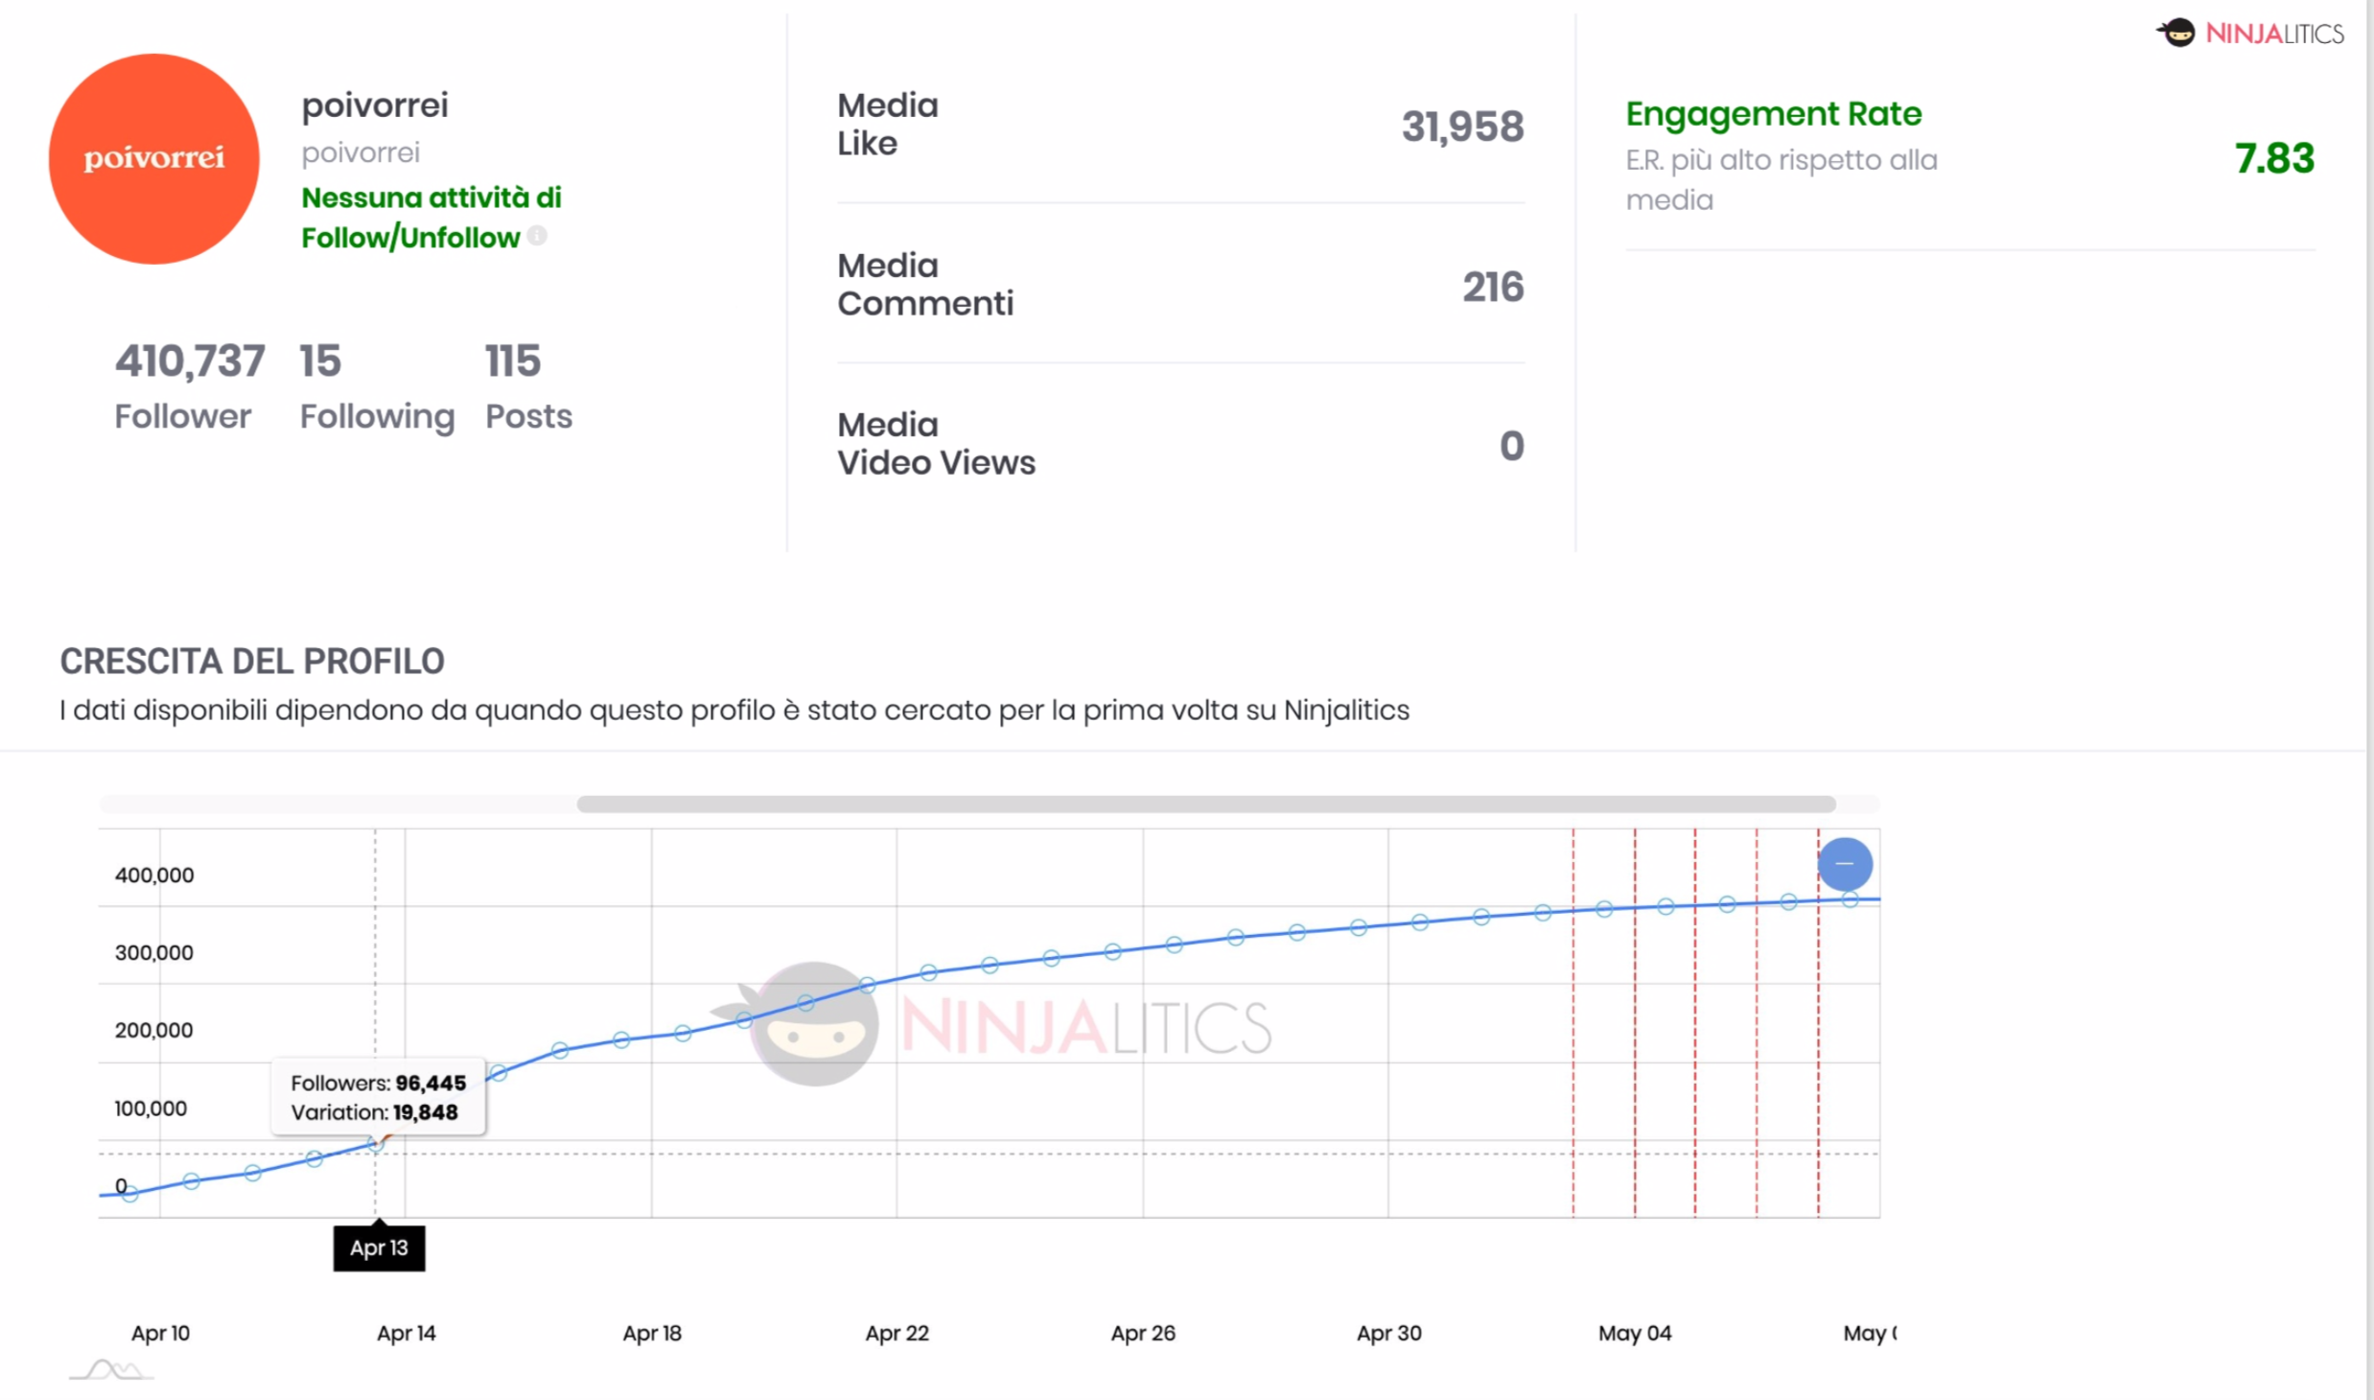Click the 410,737 Follower count

click(x=190, y=362)
